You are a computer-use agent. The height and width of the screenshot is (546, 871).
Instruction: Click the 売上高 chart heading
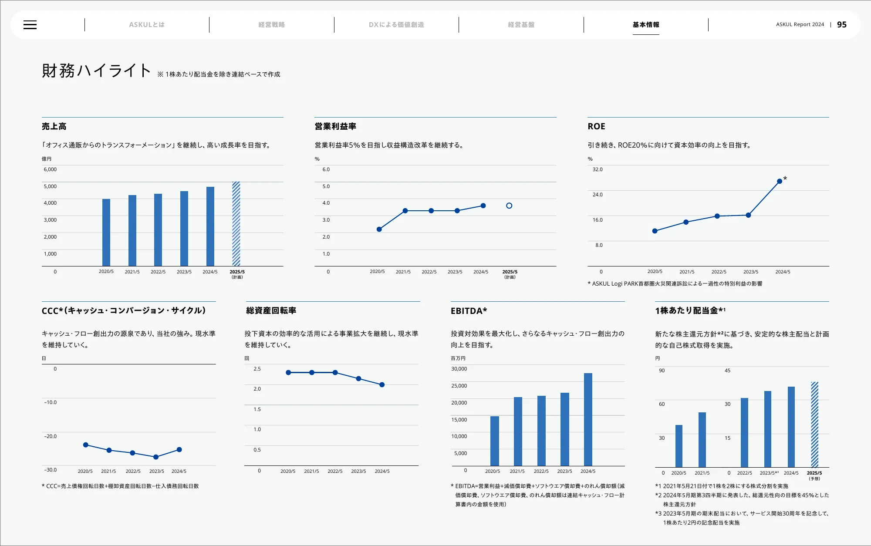pos(54,126)
